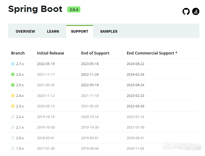Select branch label 2.3.x

click(20, 106)
